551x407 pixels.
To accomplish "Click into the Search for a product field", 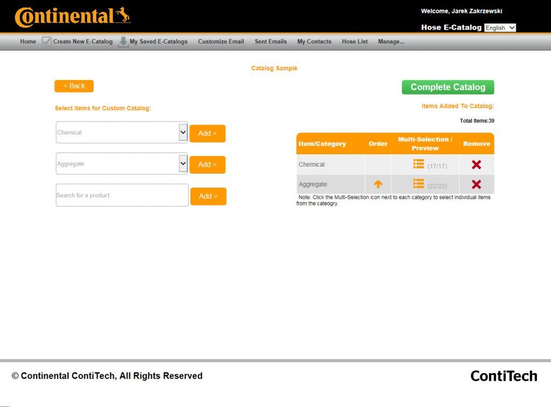I will 122,195.
